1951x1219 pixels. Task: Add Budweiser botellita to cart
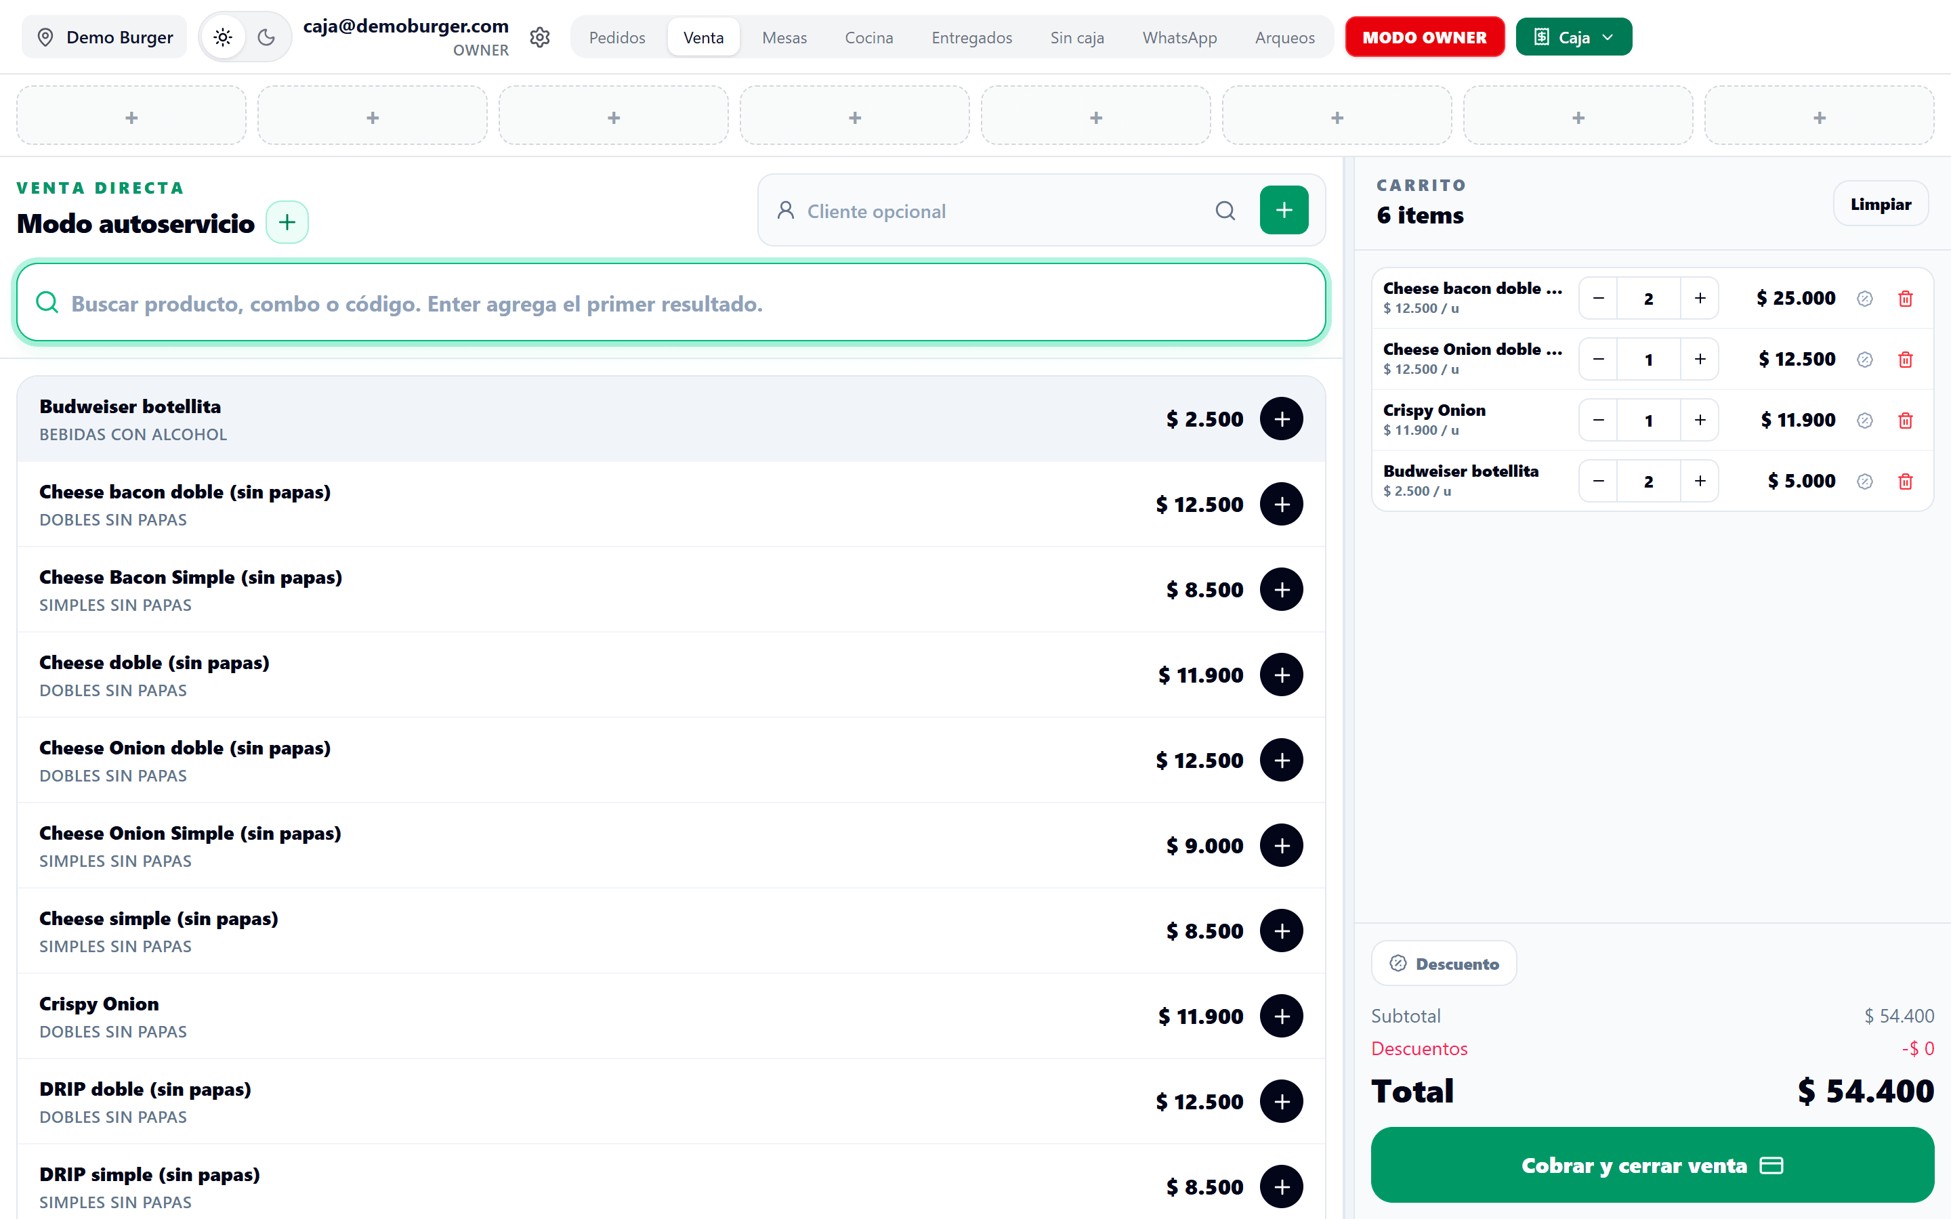pos(1281,419)
